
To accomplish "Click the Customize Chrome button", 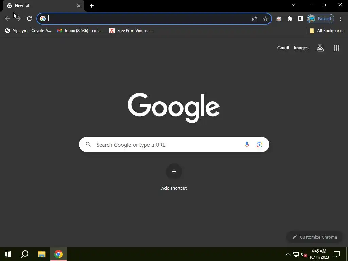I will [314, 237].
